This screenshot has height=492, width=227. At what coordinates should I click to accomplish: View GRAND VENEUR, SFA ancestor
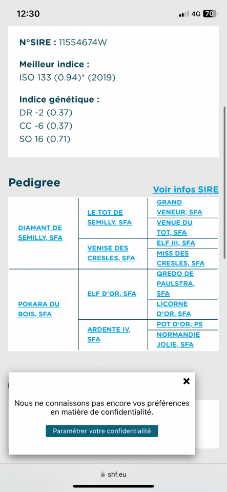[179, 208]
